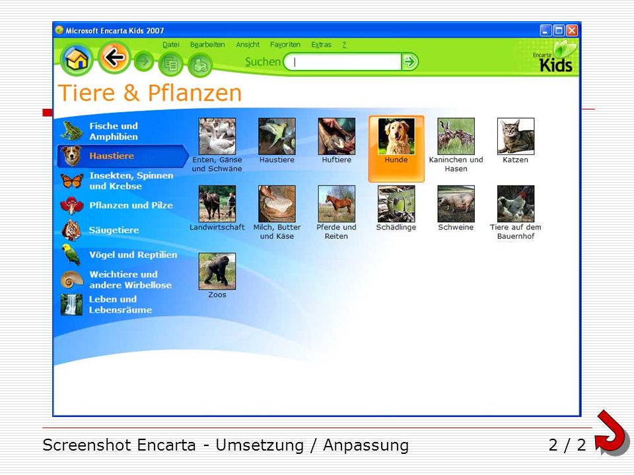Open the Pferde und Reiten thumbnail

coord(336,204)
